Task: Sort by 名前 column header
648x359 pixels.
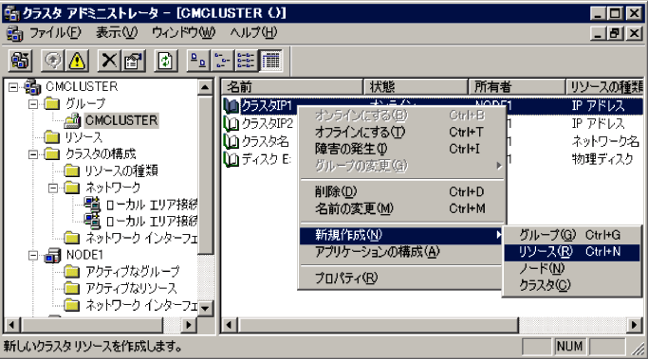Action: [x=292, y=86]
